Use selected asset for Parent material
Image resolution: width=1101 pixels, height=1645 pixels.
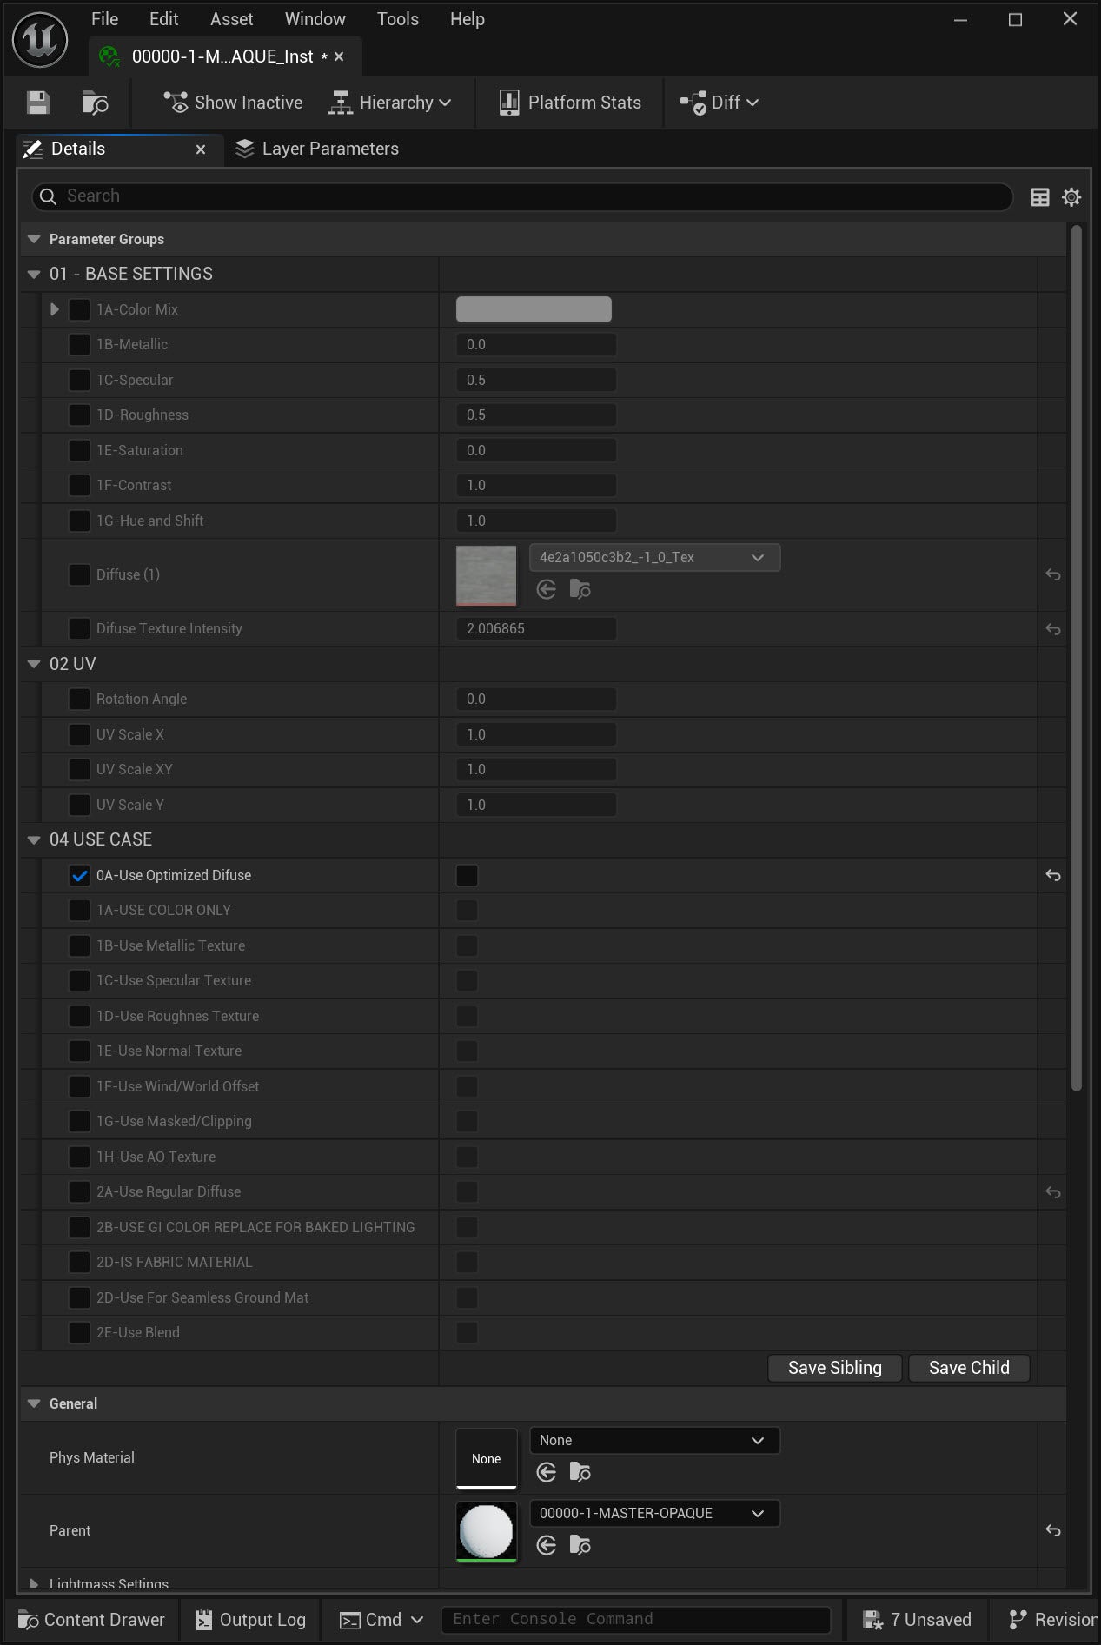[547, 1545]
